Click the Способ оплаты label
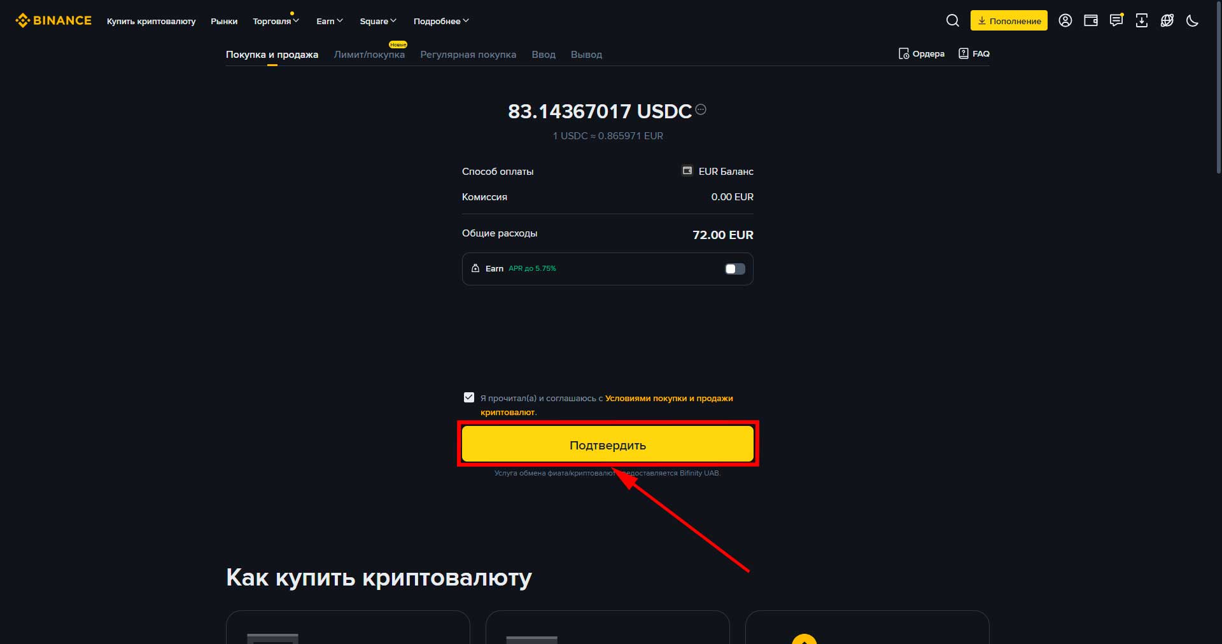The image size is (1222, 644). click(x=498, y=171)
